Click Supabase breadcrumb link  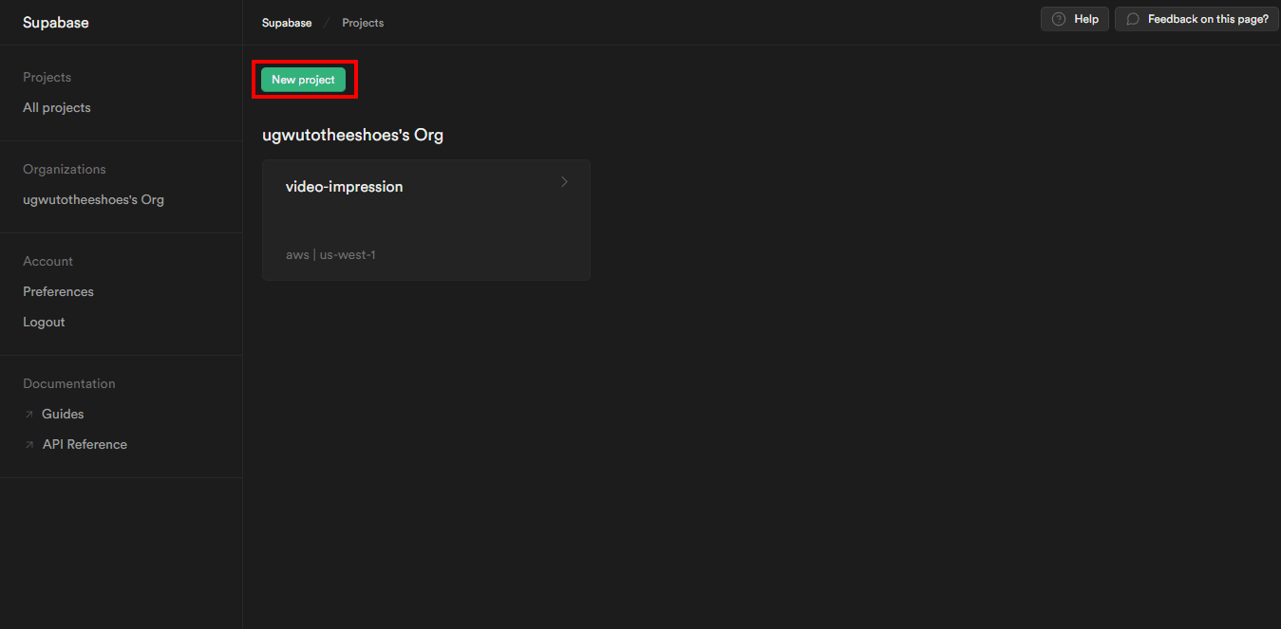[287, 23]
